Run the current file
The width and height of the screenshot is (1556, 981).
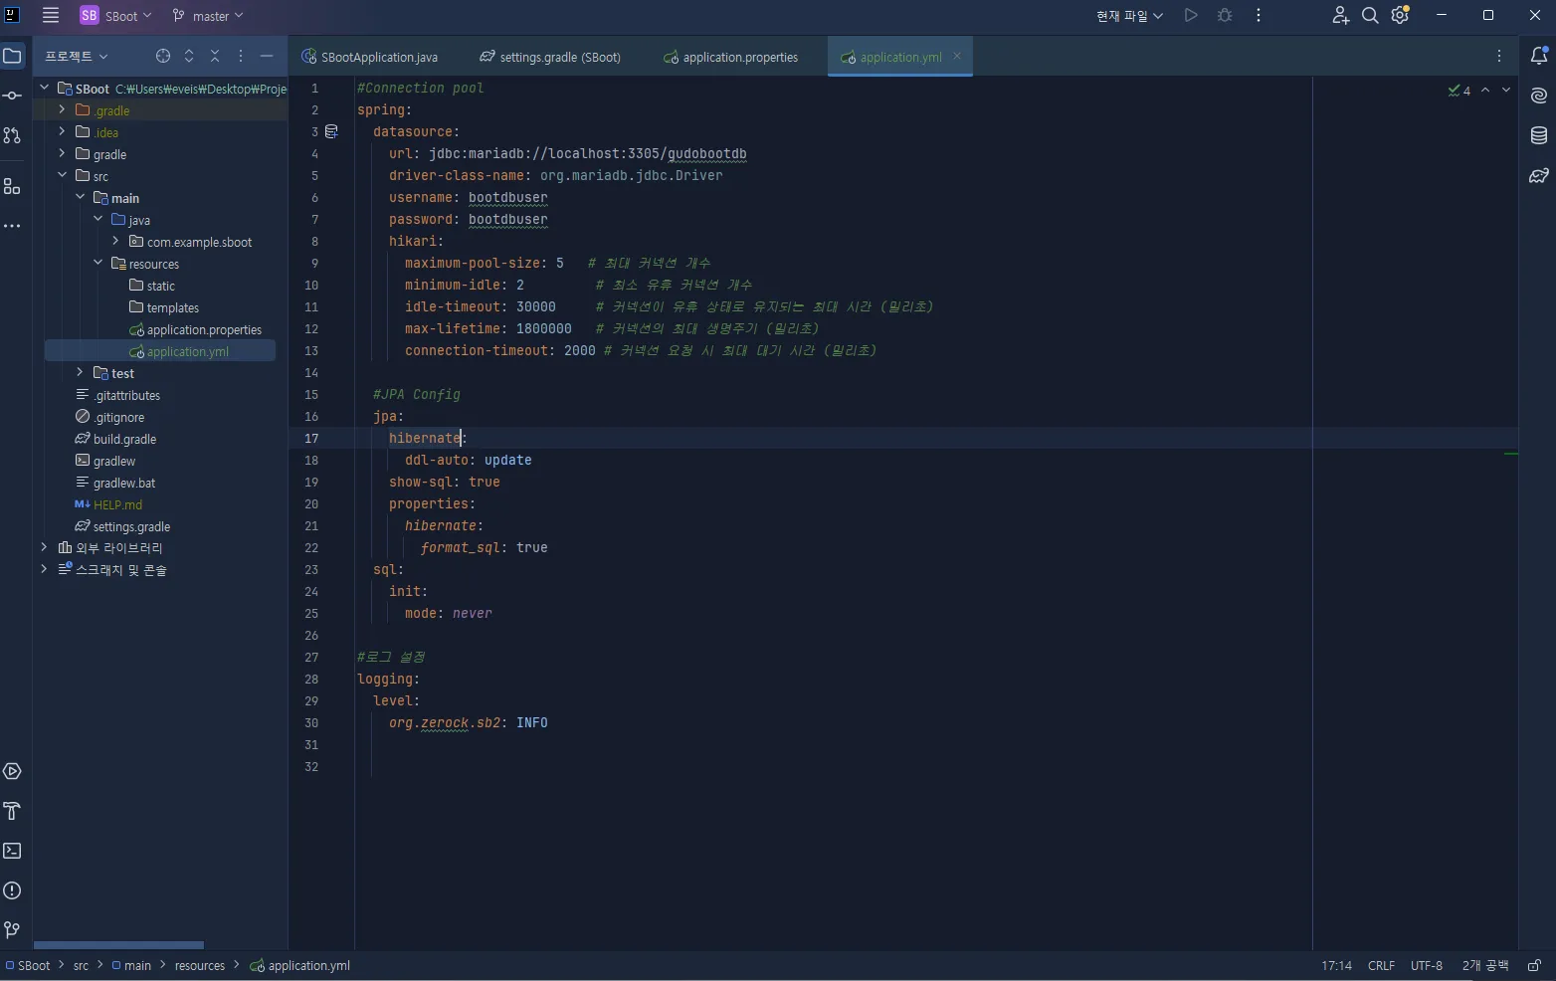pos(1191,15)
